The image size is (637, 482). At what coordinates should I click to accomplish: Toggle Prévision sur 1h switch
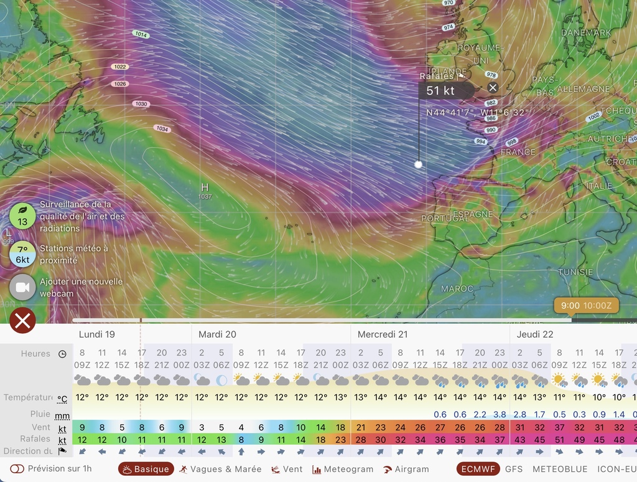click(x=17, y=468)
